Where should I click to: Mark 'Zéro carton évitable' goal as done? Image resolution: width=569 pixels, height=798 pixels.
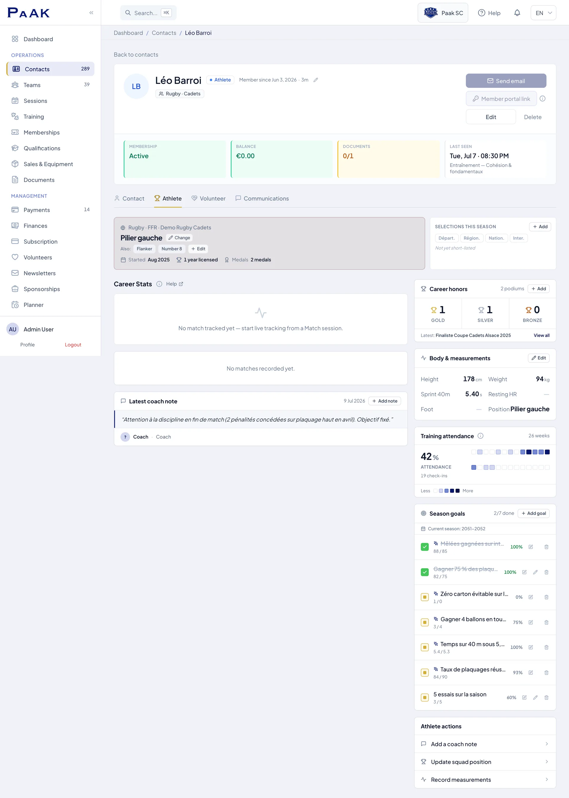tap(425, 597)
